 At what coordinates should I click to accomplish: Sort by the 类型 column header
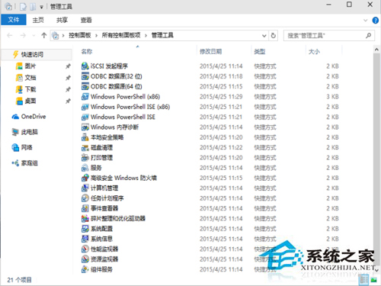[x=259, y=52]
